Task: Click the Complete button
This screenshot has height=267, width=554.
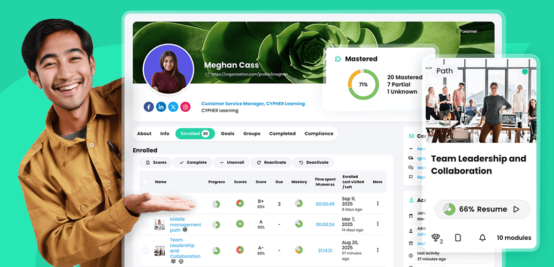Action: point(193,163)
